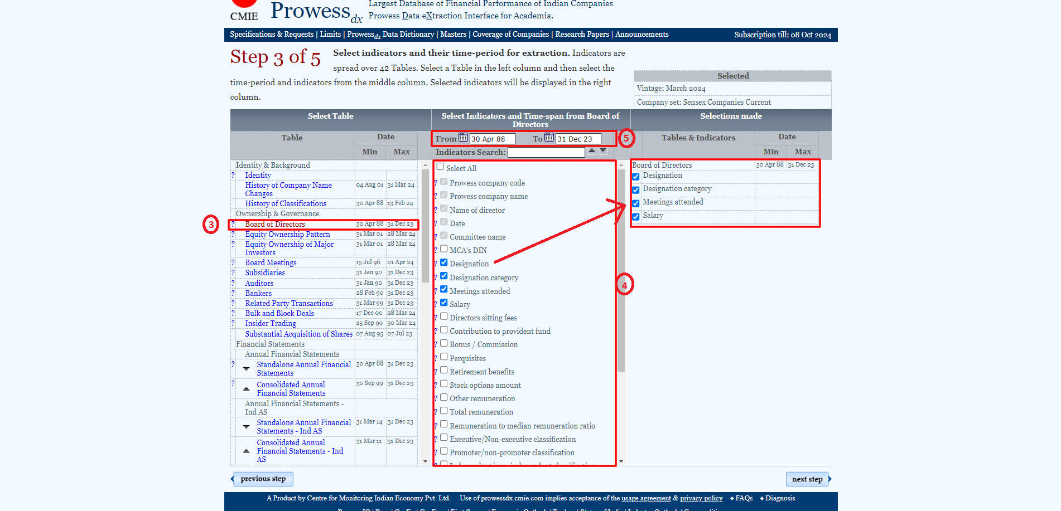Screen dimensions: 1061x511
Task: Click help icon for Prowess company name
Action: coord(436,197)
